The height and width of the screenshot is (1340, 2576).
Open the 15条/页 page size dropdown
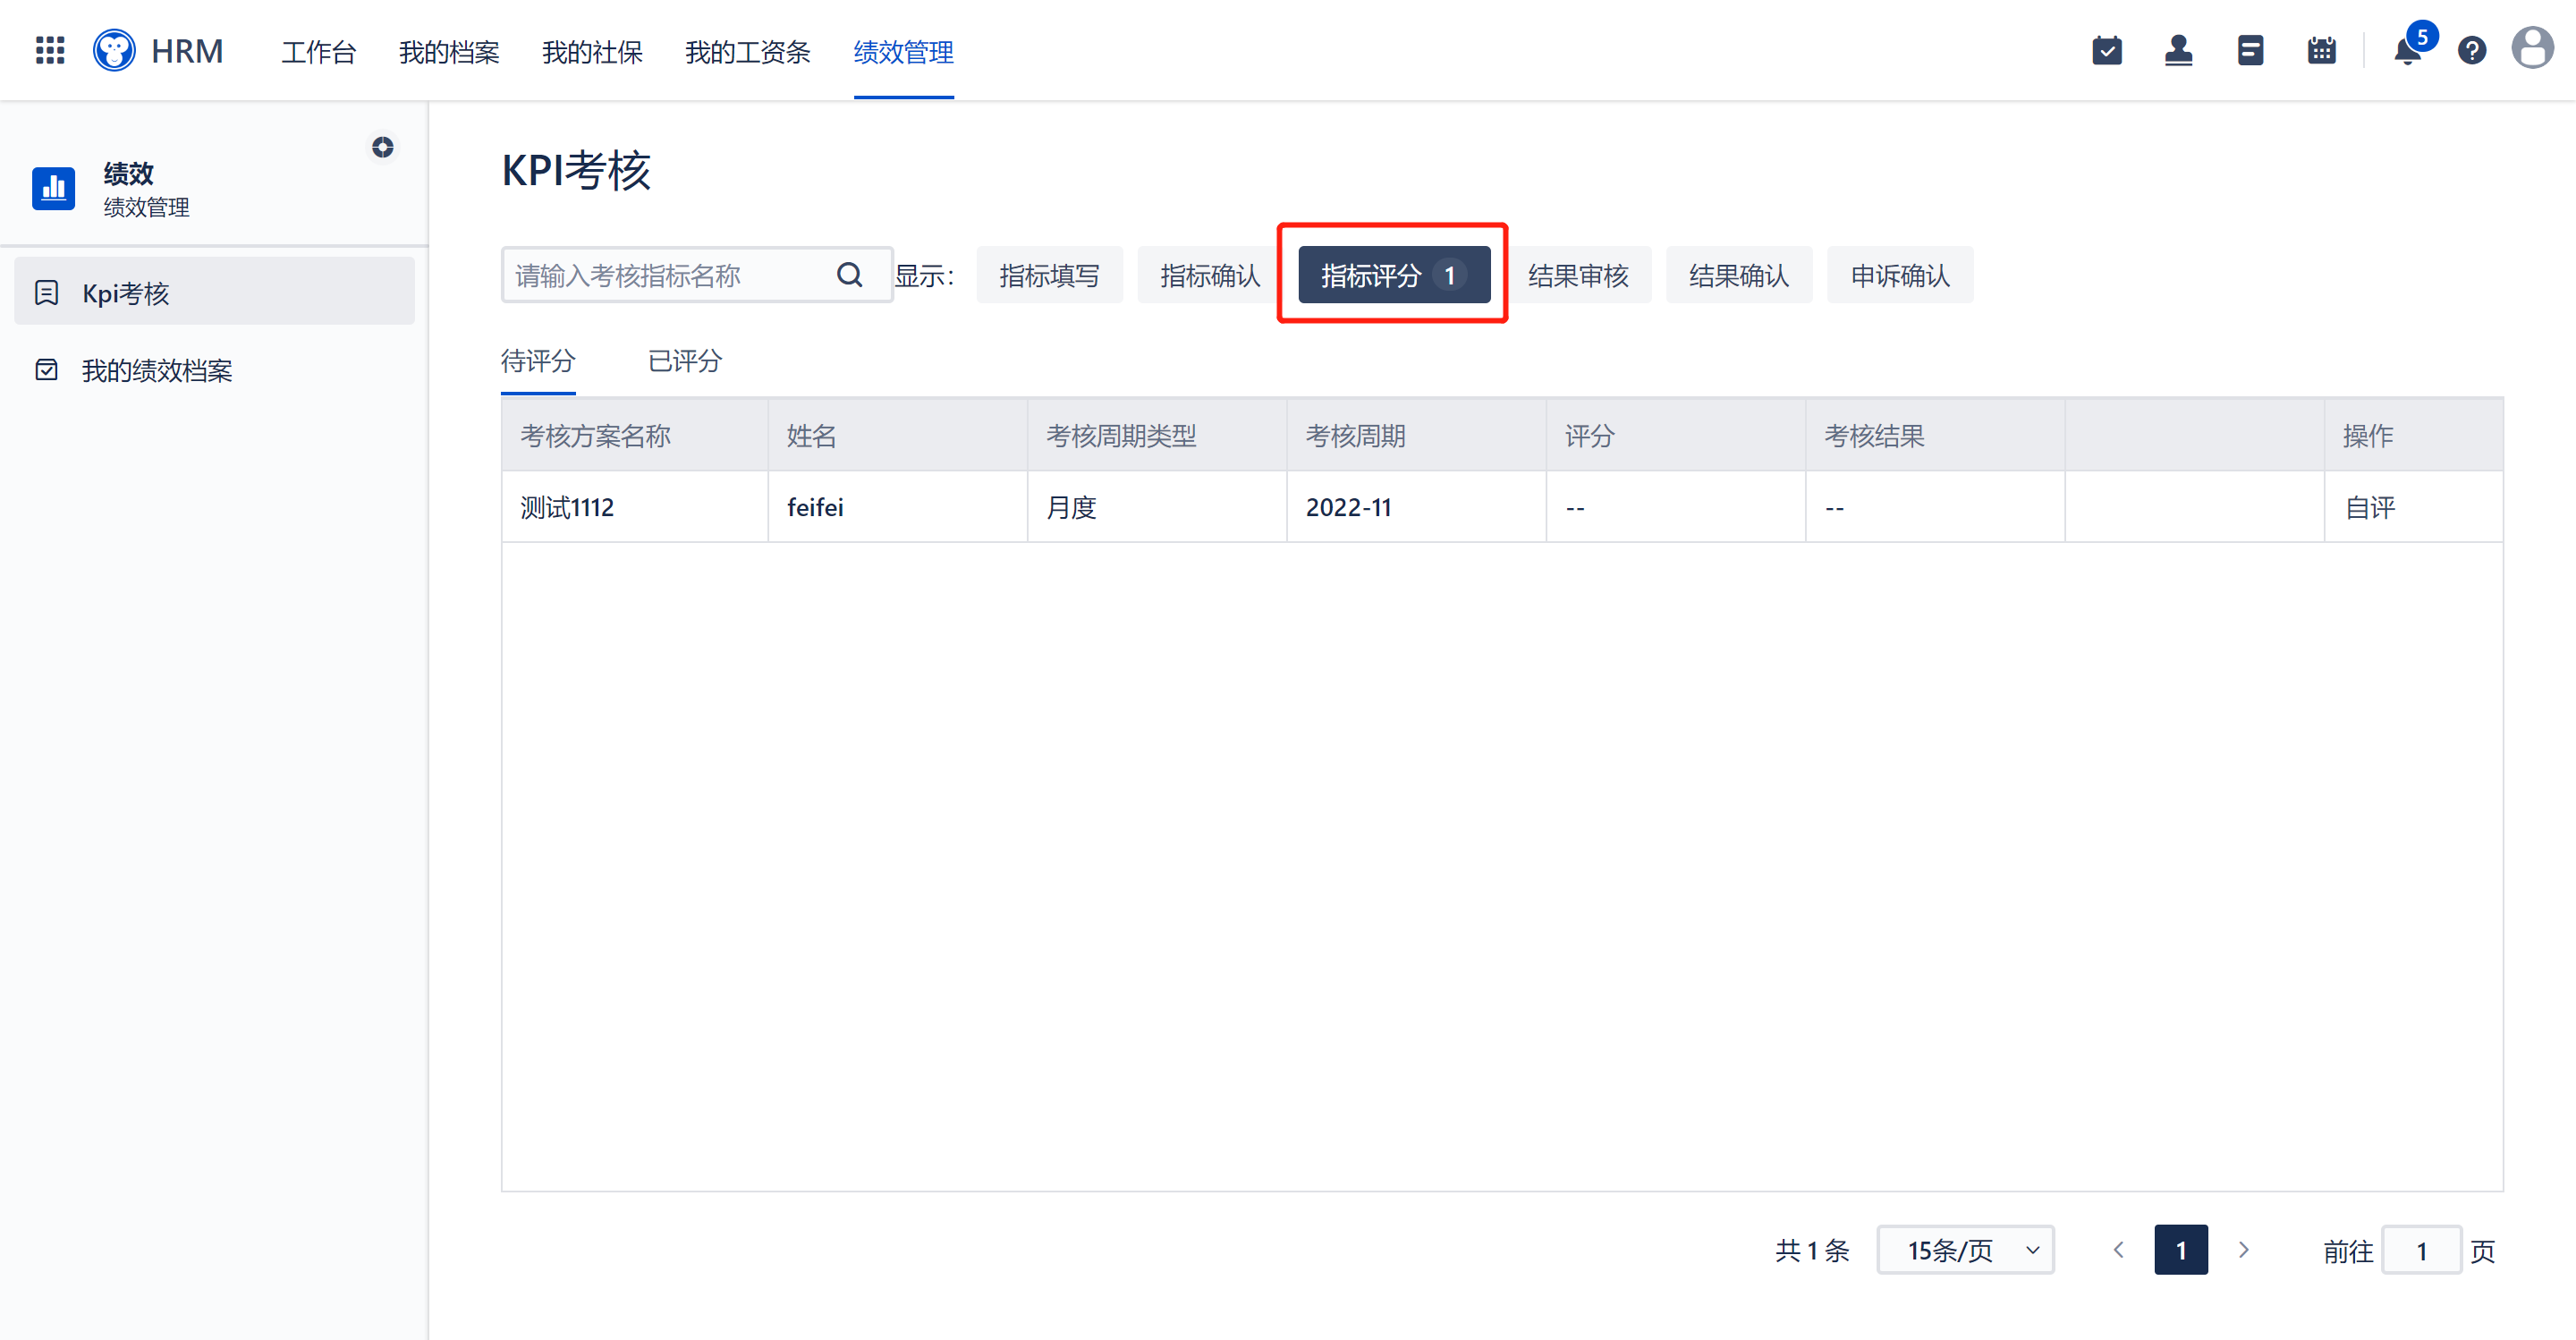[x=1966, y=1250]
